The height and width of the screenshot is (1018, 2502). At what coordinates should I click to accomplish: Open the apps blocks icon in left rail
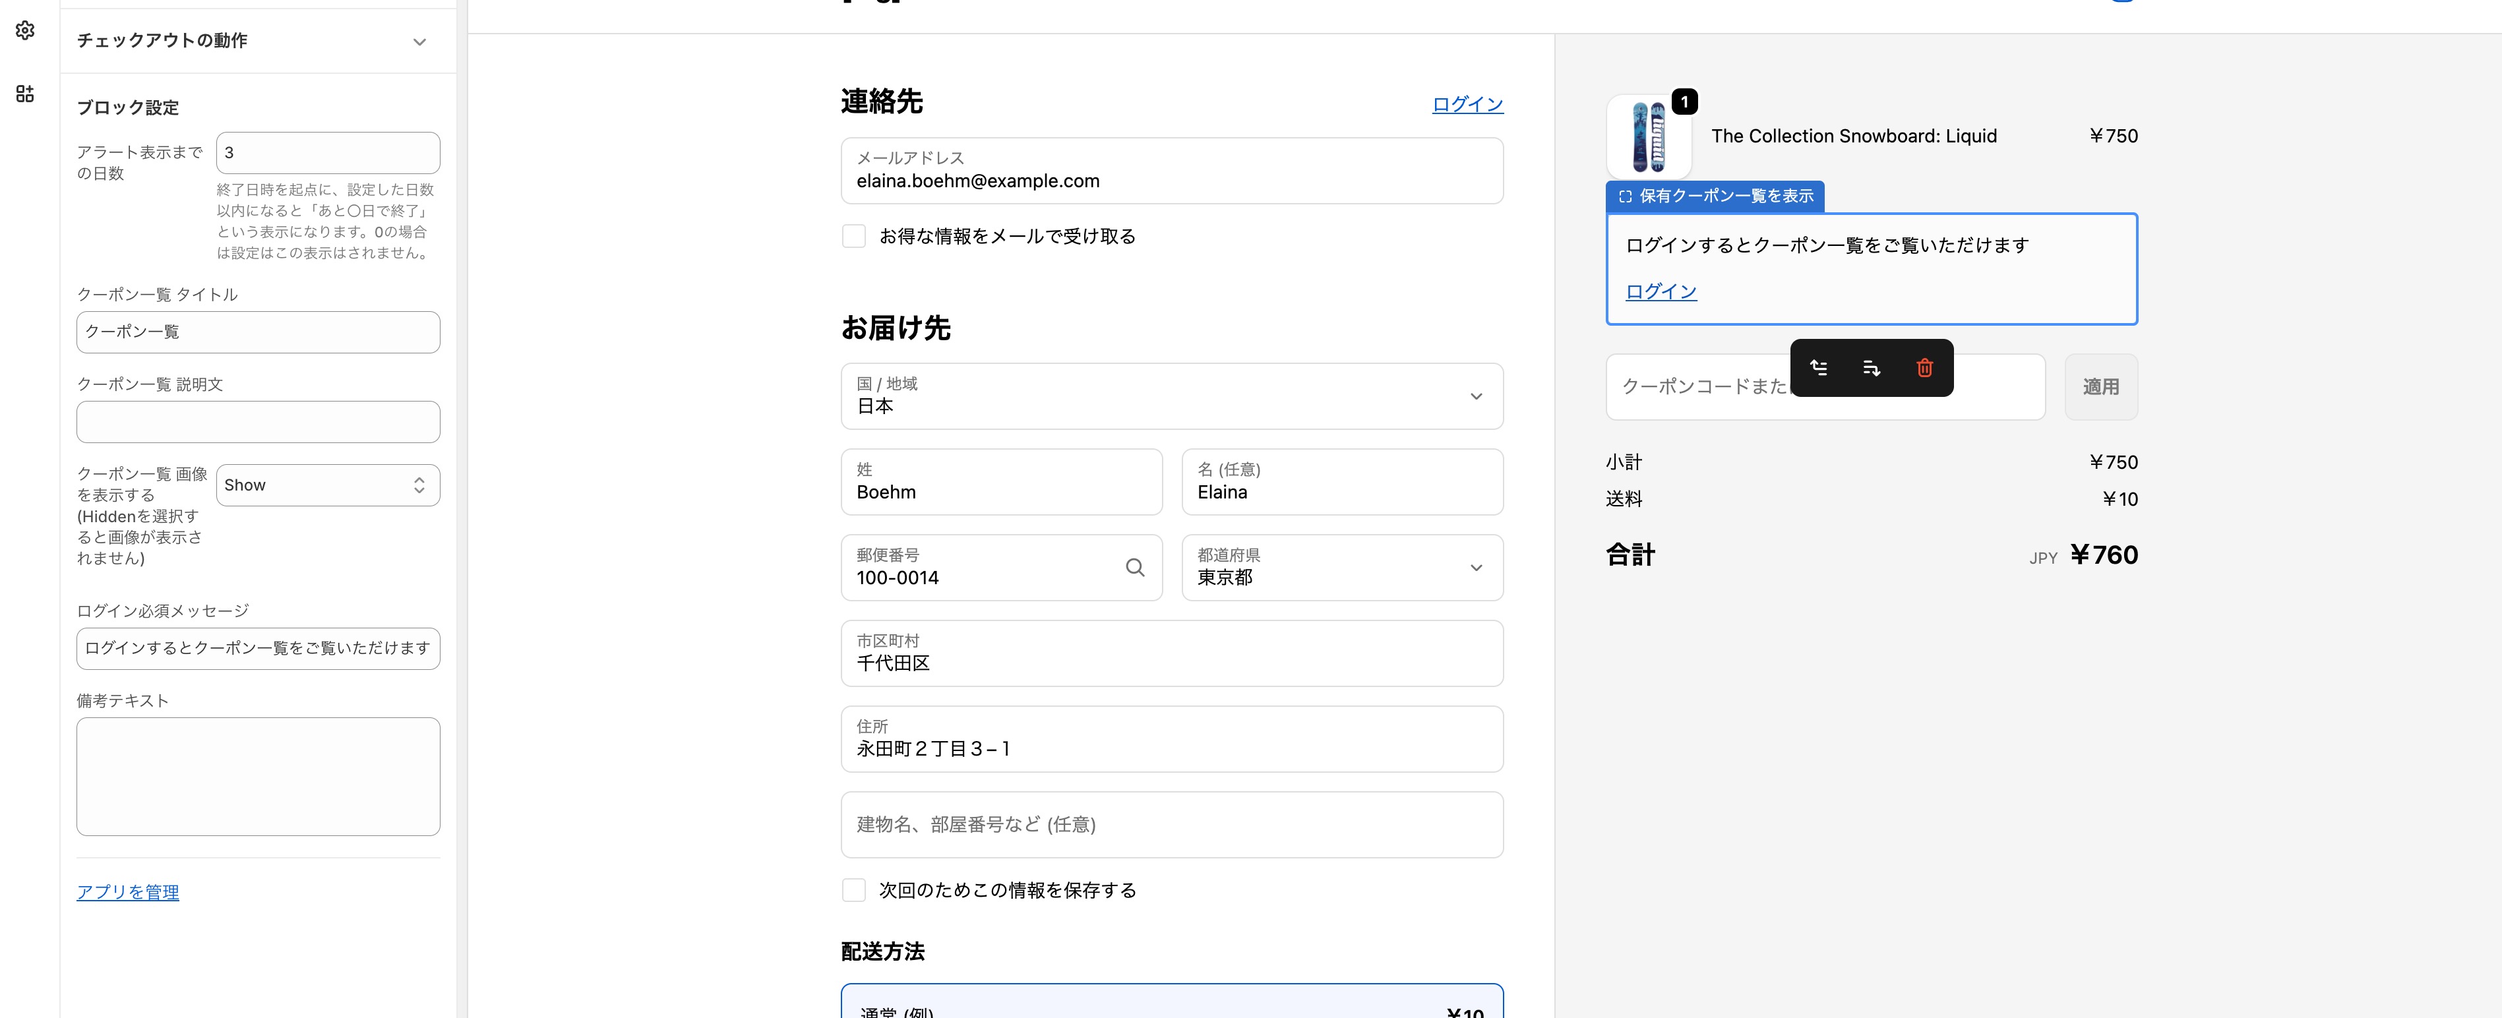[x=25, y=94]
